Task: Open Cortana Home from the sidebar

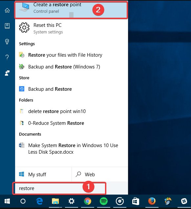Action: 7,10
